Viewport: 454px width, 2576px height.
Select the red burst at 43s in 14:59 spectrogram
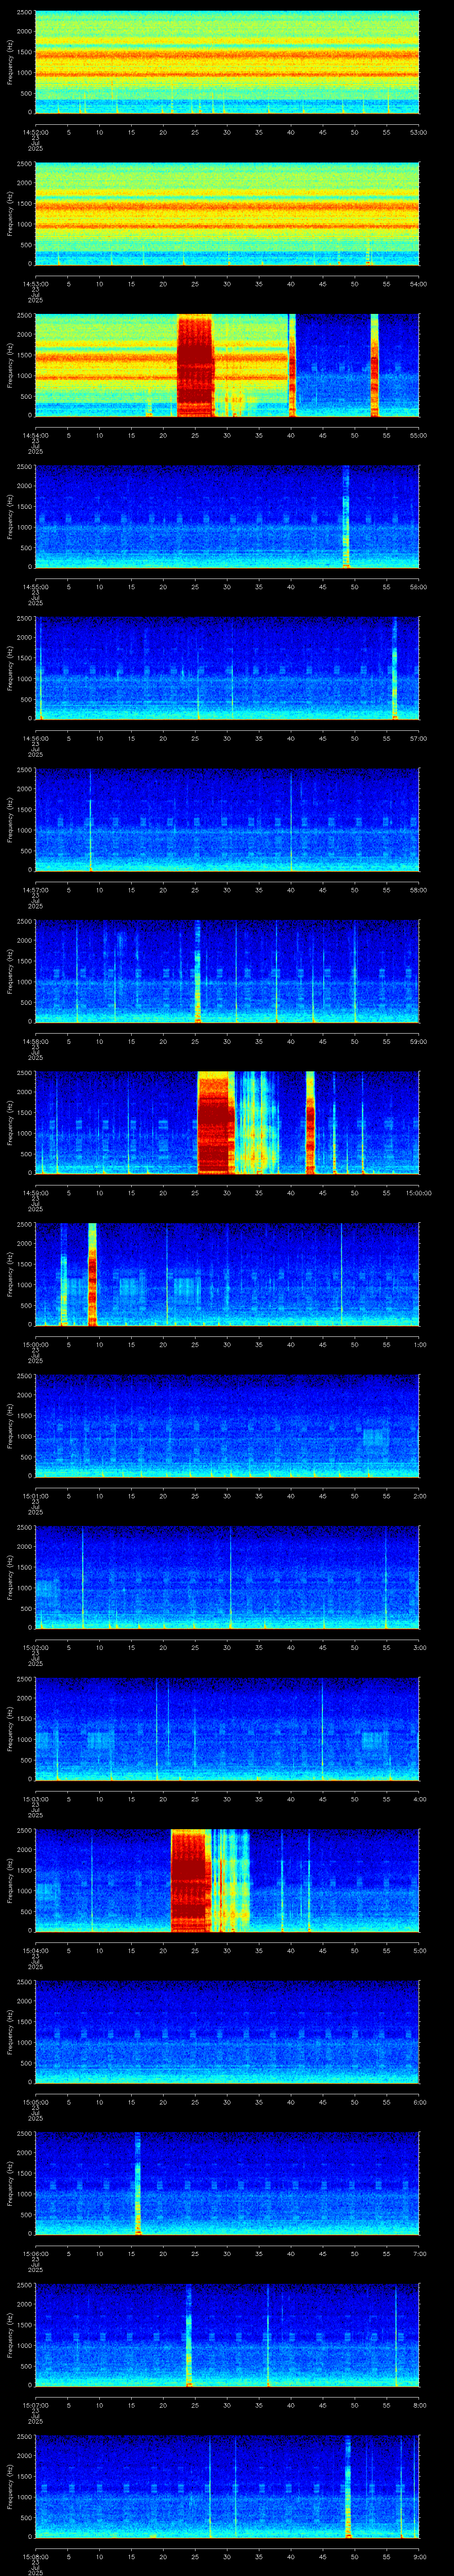(x=310, y=1123)
